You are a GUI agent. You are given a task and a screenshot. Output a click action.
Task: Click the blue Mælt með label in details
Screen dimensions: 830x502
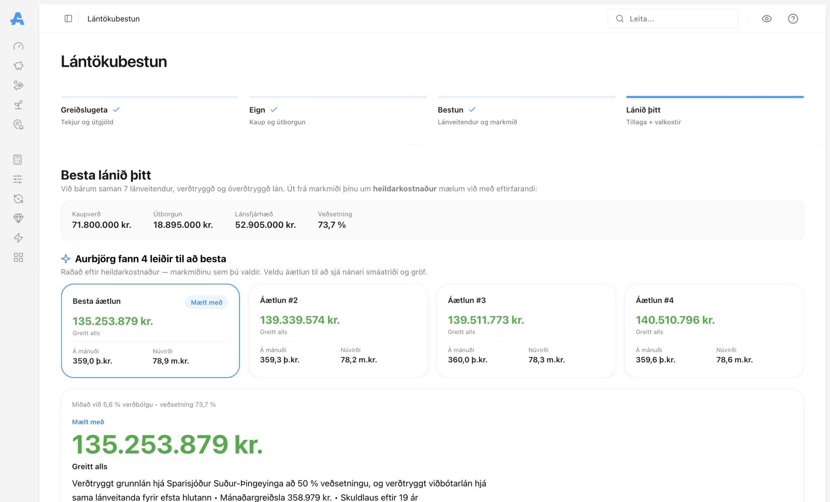(x=88, y=422)
